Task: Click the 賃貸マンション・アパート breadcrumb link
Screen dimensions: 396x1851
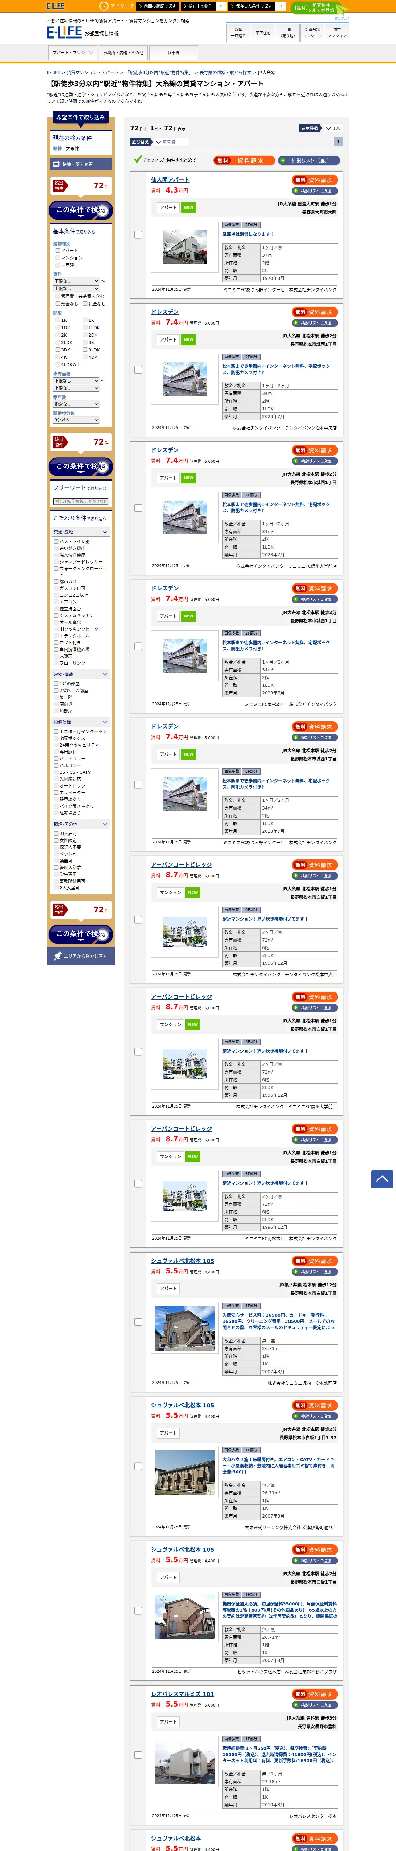Action: (93, 72)
